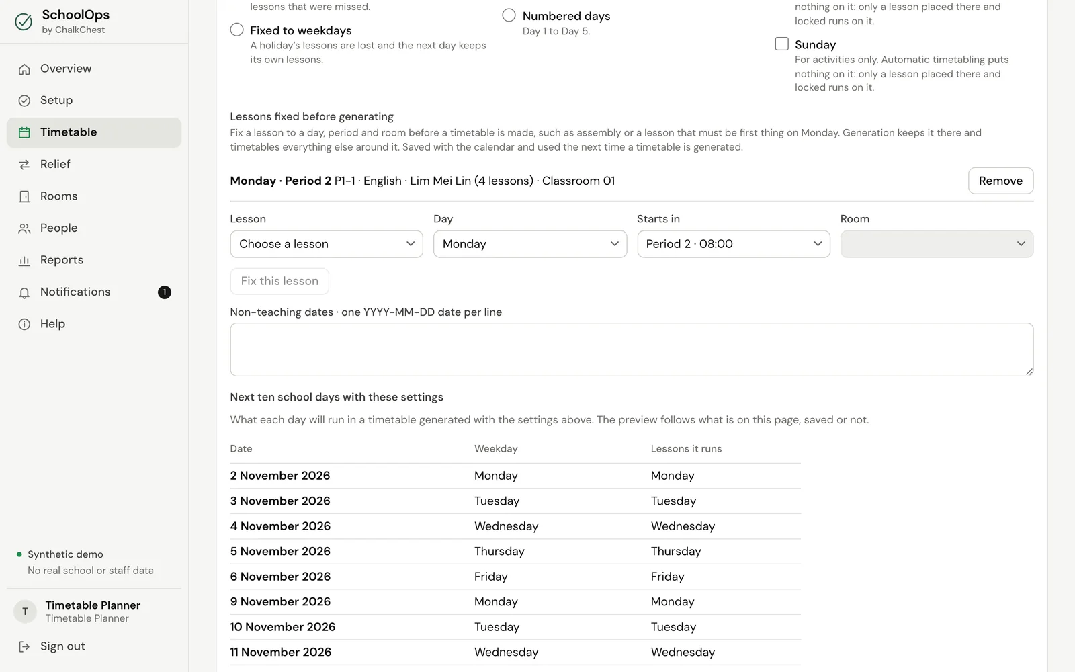Image resolution: width=1075 pixels, height=672 pixels.
Task: Click 'Thursday' in the Weekday column
Action: 499,552
